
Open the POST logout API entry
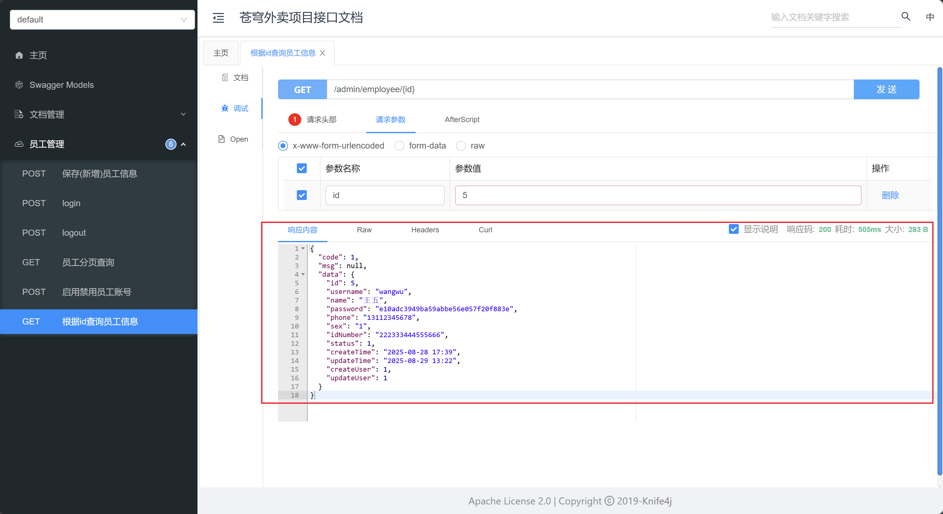pyautogui.click(x=99, y=233)
